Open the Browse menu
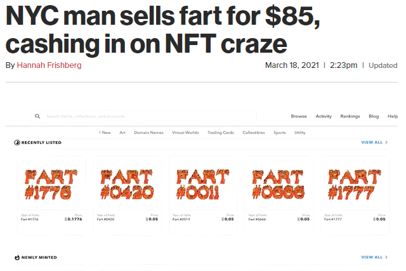 pos(299,116)
